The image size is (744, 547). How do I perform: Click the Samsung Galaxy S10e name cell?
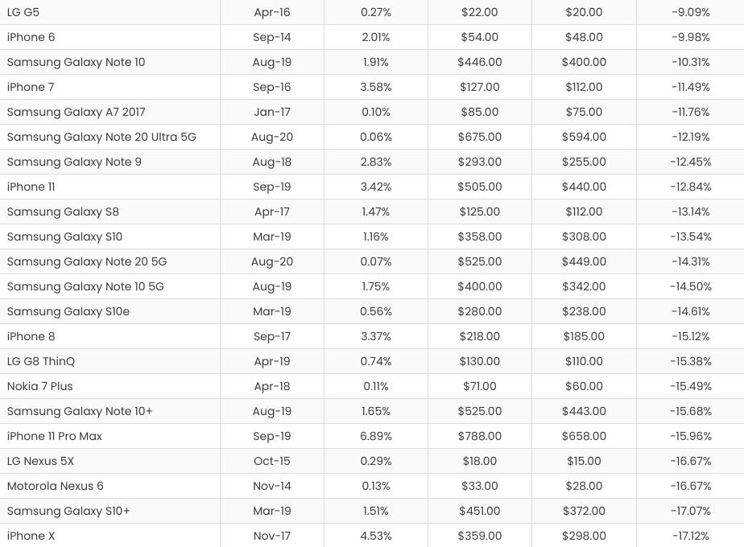[x=68, y=311]
